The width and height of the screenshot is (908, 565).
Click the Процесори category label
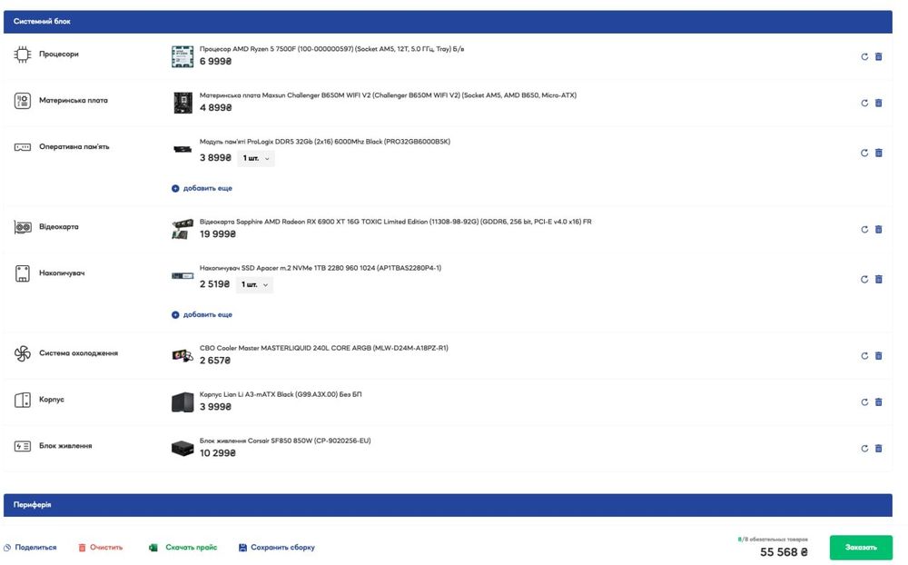pyautogui.click(x=59, y=54)
